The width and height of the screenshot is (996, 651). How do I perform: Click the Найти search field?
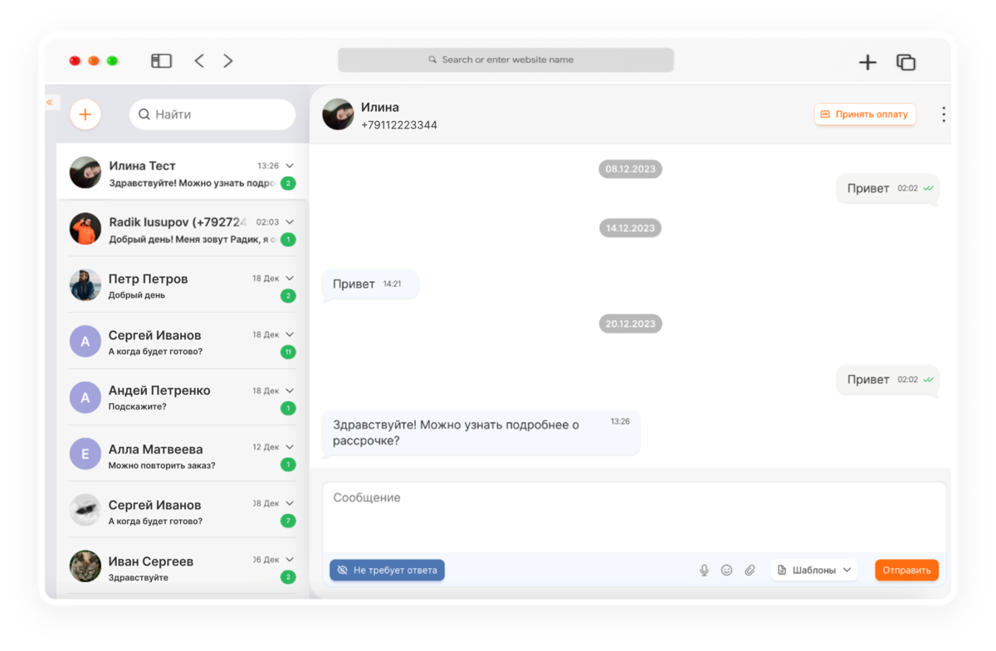click(212, 114)
